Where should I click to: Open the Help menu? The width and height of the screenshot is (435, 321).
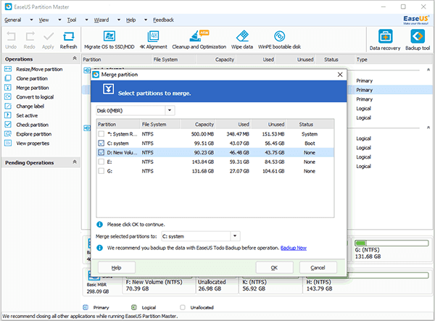(131, 20)
